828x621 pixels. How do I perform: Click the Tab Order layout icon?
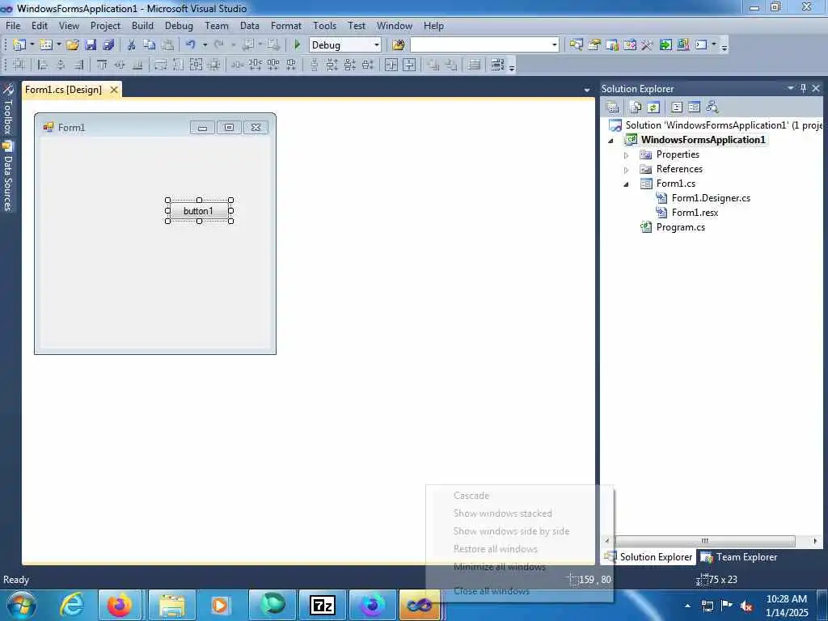point(497,65)
